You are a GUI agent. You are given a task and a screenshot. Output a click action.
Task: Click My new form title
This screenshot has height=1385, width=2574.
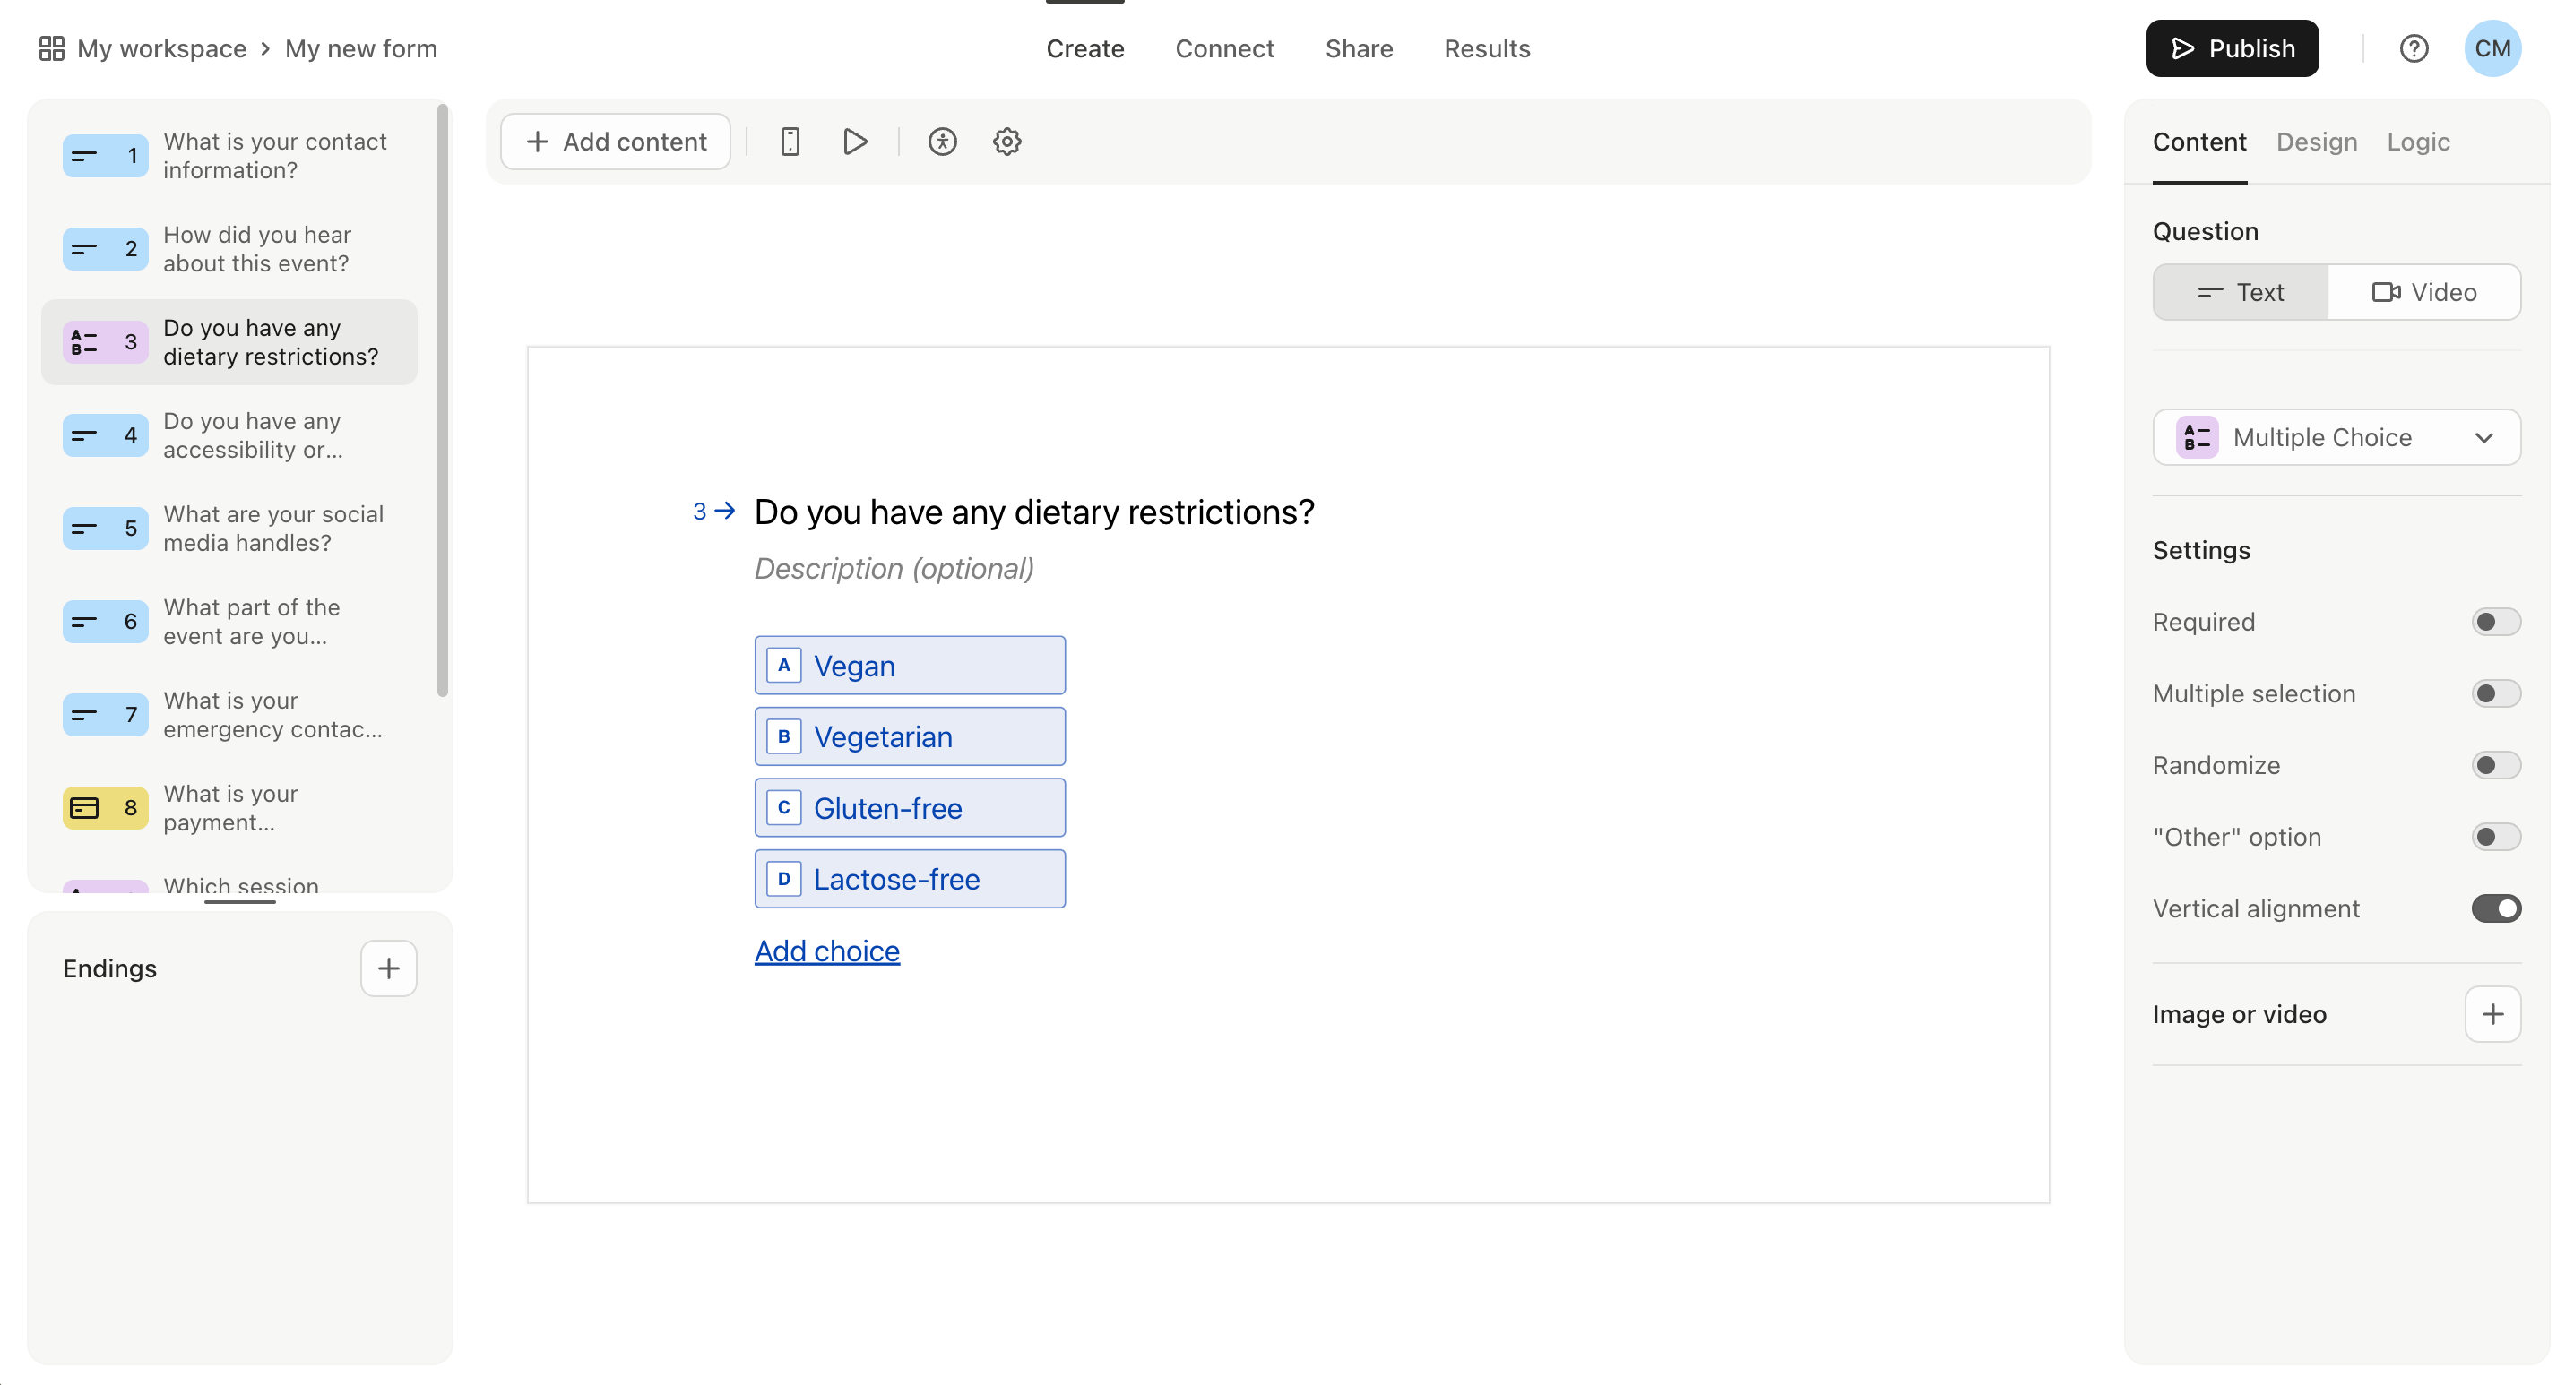tap(360, 48)
